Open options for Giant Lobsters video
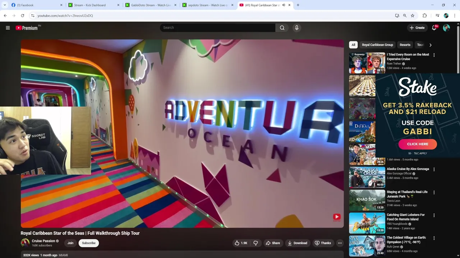 click(434, 215)
